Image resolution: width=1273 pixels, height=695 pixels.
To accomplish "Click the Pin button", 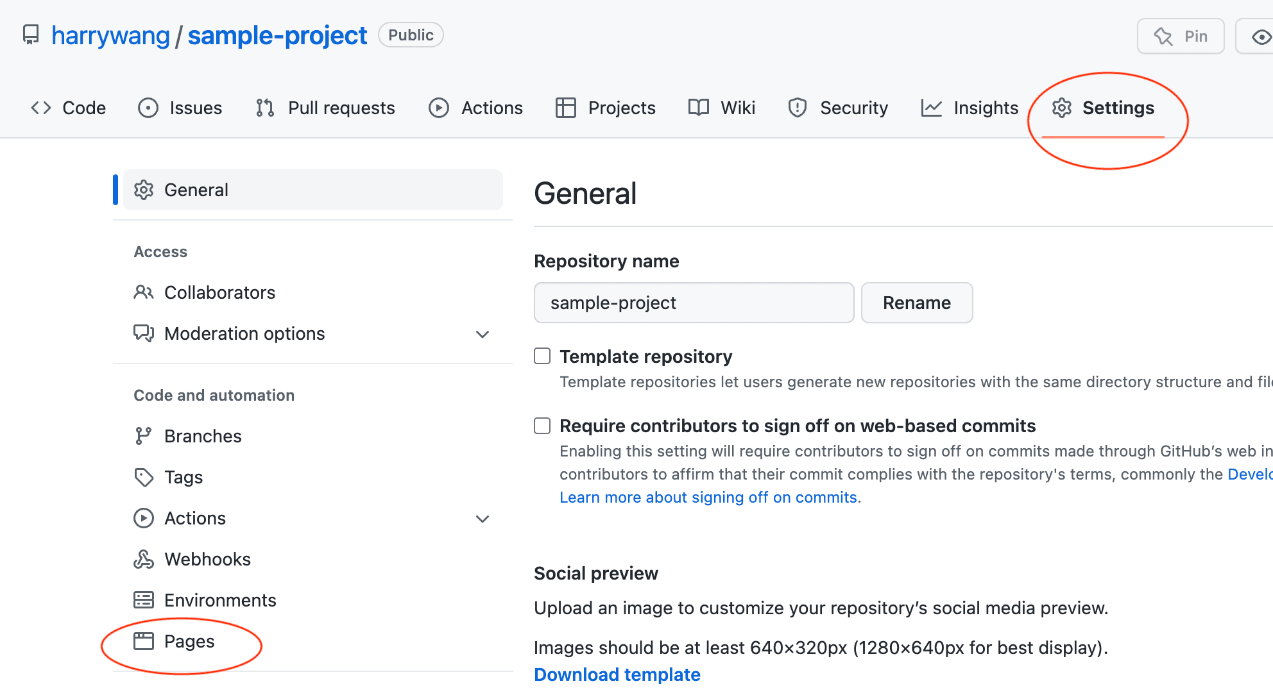I will click(x=1181, y=37).
